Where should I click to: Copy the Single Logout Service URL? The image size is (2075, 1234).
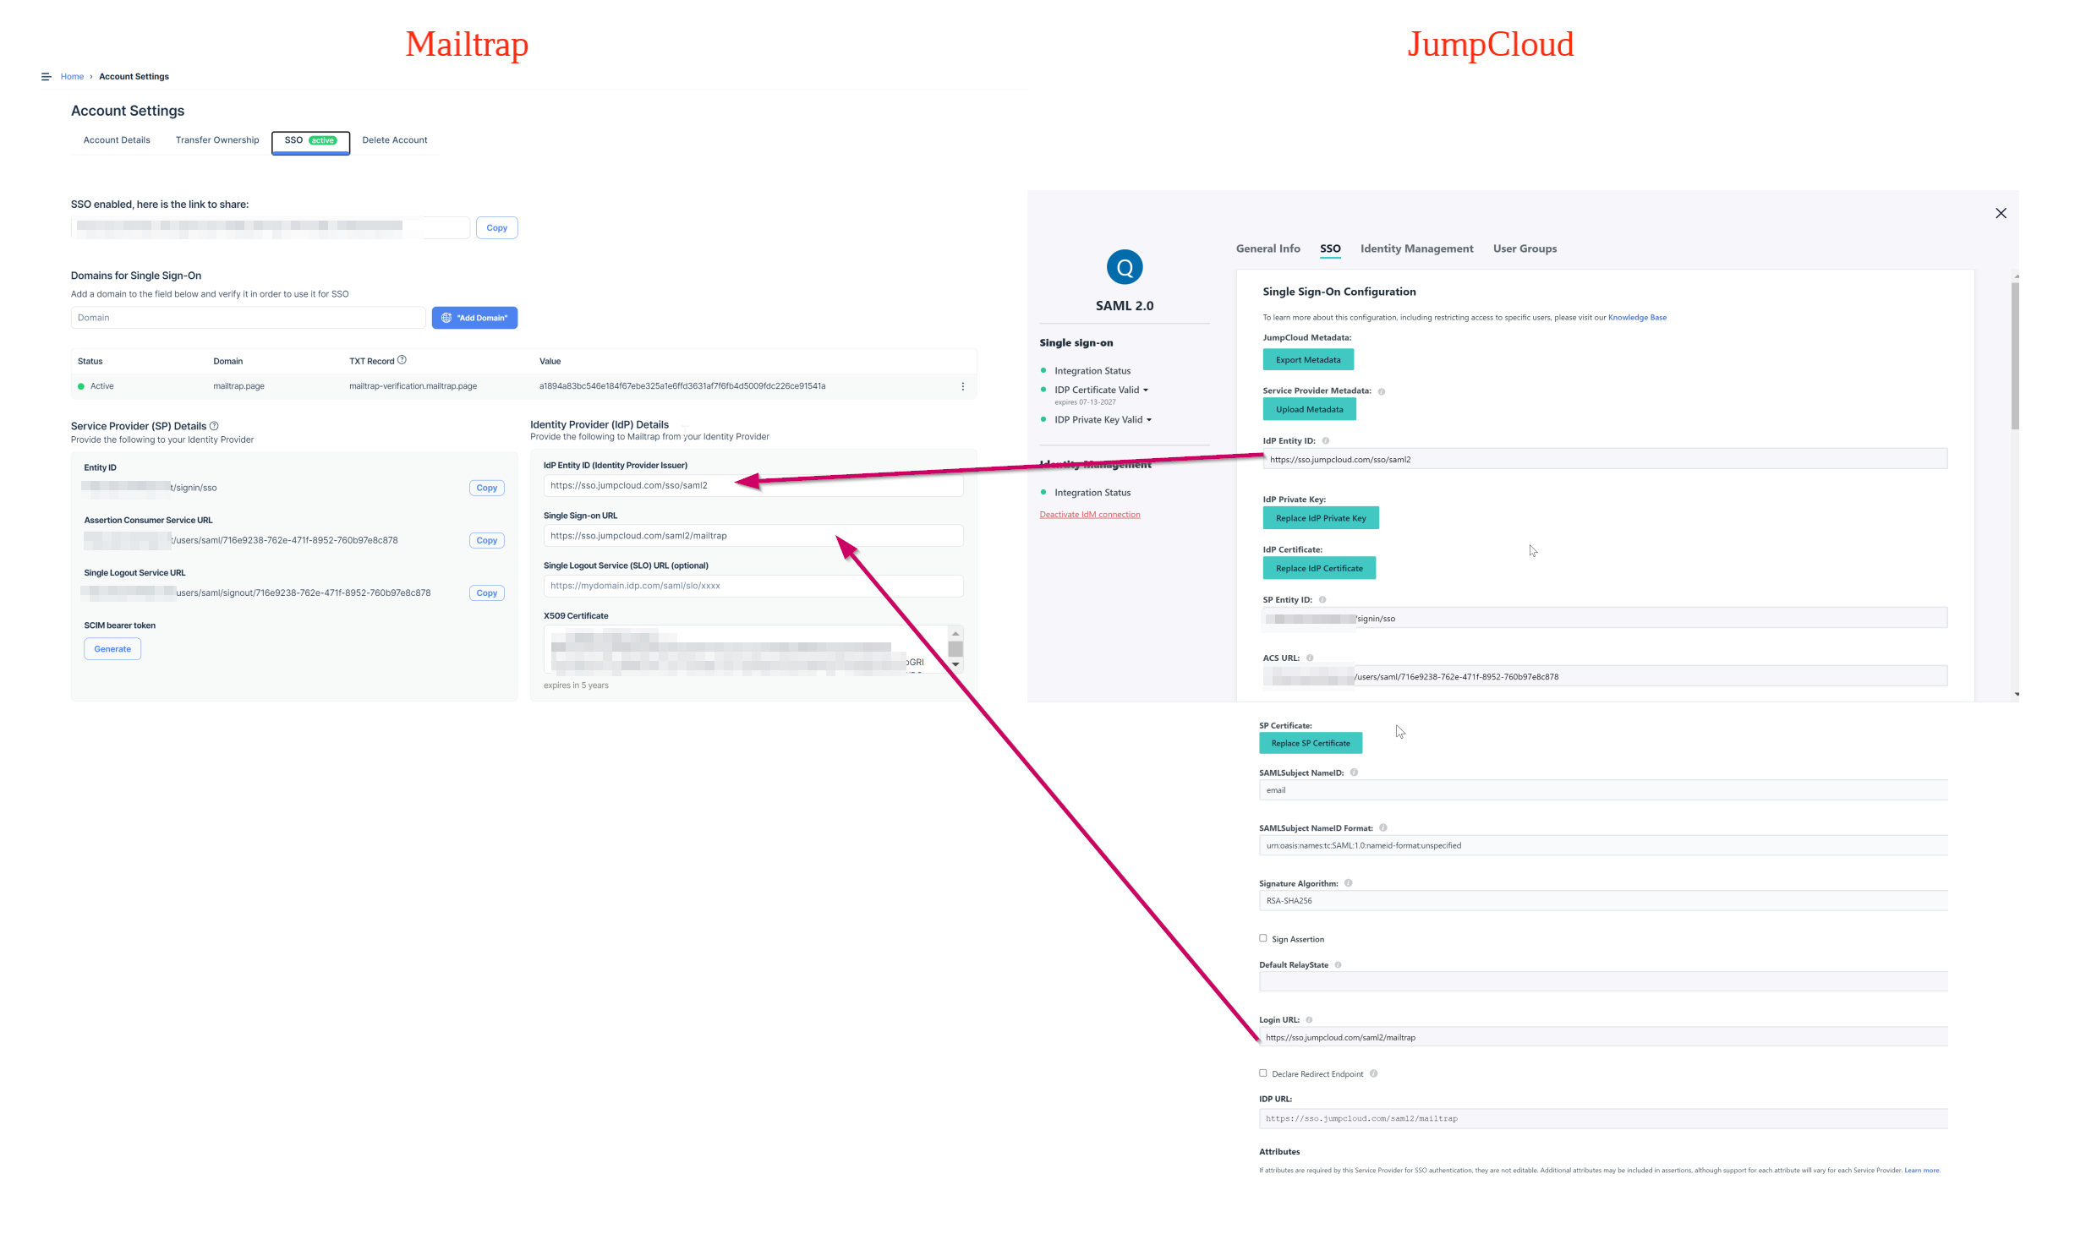[x=486, y=593]
